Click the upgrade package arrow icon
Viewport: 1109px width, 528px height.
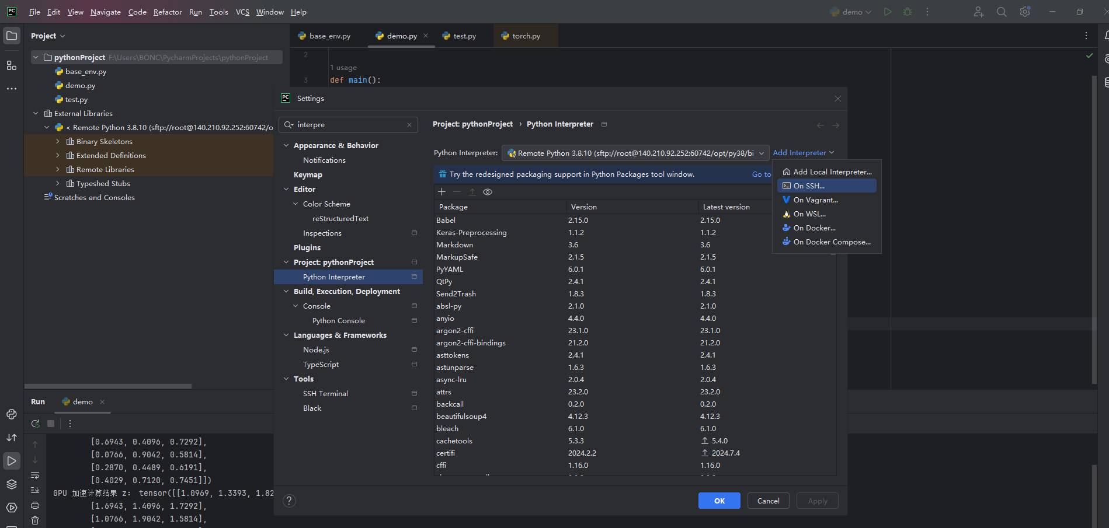(x=472, y=192)
